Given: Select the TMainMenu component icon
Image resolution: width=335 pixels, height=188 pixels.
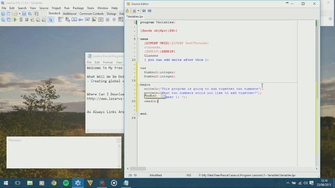Looking at the screenshot, I should click(61, 20).
